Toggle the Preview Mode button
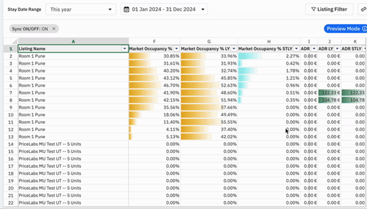Screen dimensions: 367x209 (345, 29)
